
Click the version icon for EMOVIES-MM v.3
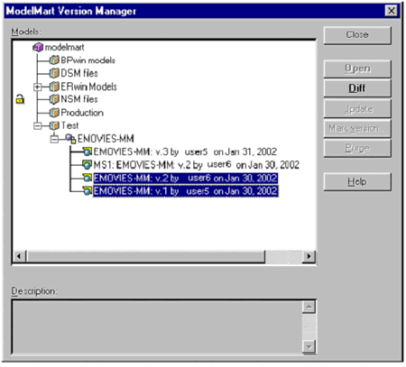[87, 151]
